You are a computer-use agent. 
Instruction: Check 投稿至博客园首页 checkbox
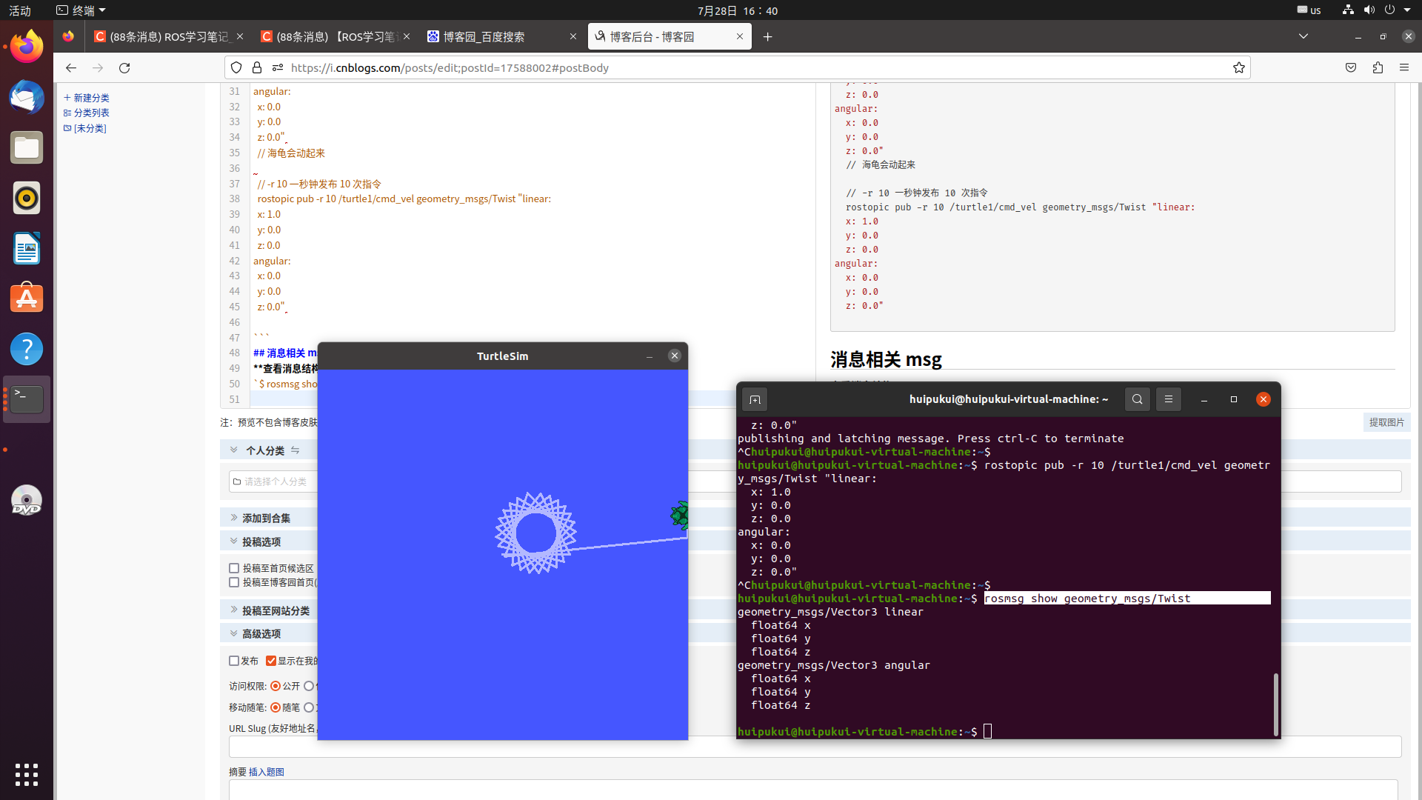[x=234, y=582]
